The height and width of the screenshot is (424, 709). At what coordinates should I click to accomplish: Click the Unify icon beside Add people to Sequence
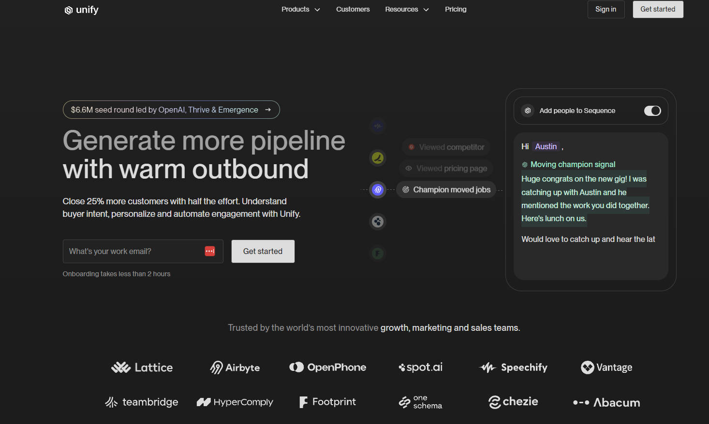[x=528, y=111]
